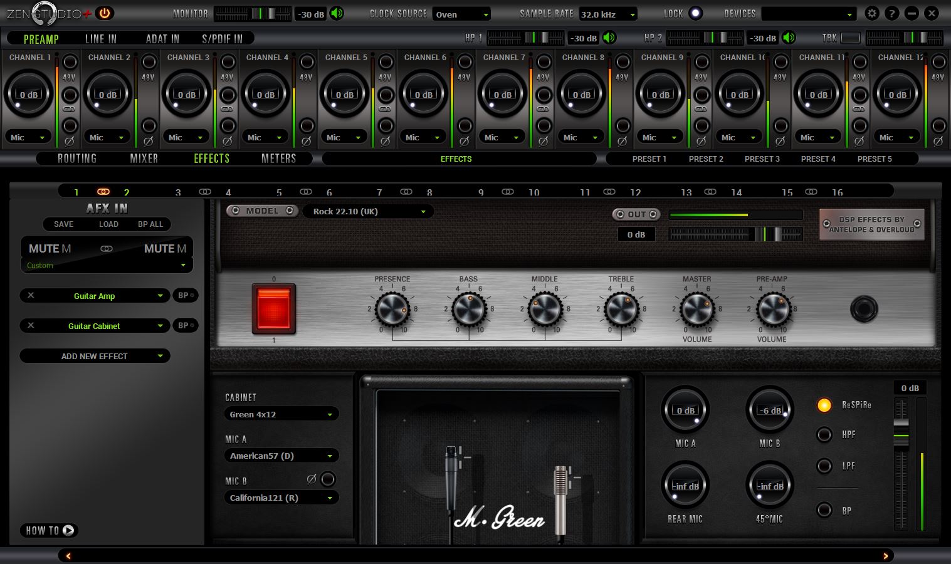
Task: Open the settings gear
Action: point(871,13)
